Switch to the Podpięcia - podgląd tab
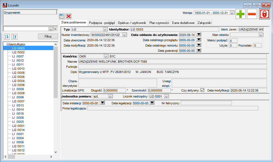 pos(102,23)
